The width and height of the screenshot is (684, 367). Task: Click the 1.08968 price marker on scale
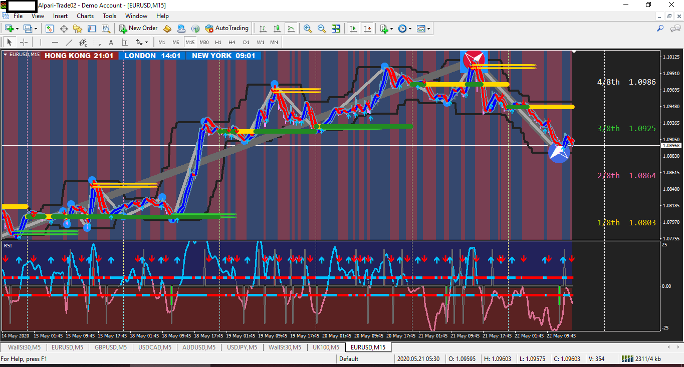(670, 146)
